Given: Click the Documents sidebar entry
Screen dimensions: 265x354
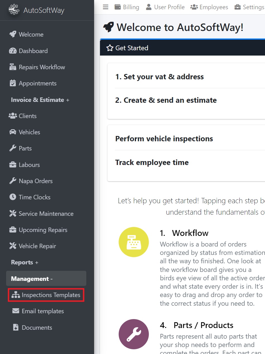Looking at the screenshot, I should tap(35, 327).
